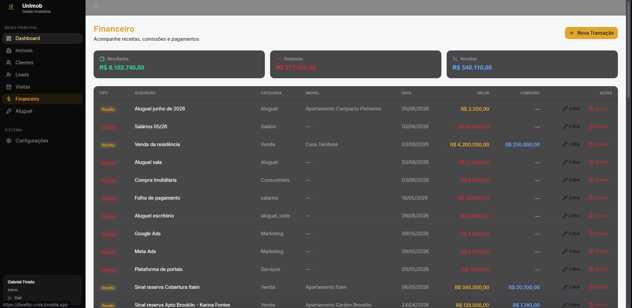Viewport: 632px width, 308px height.
Task: Click the CATEGORIA column header
Action: tap(271, 93)
